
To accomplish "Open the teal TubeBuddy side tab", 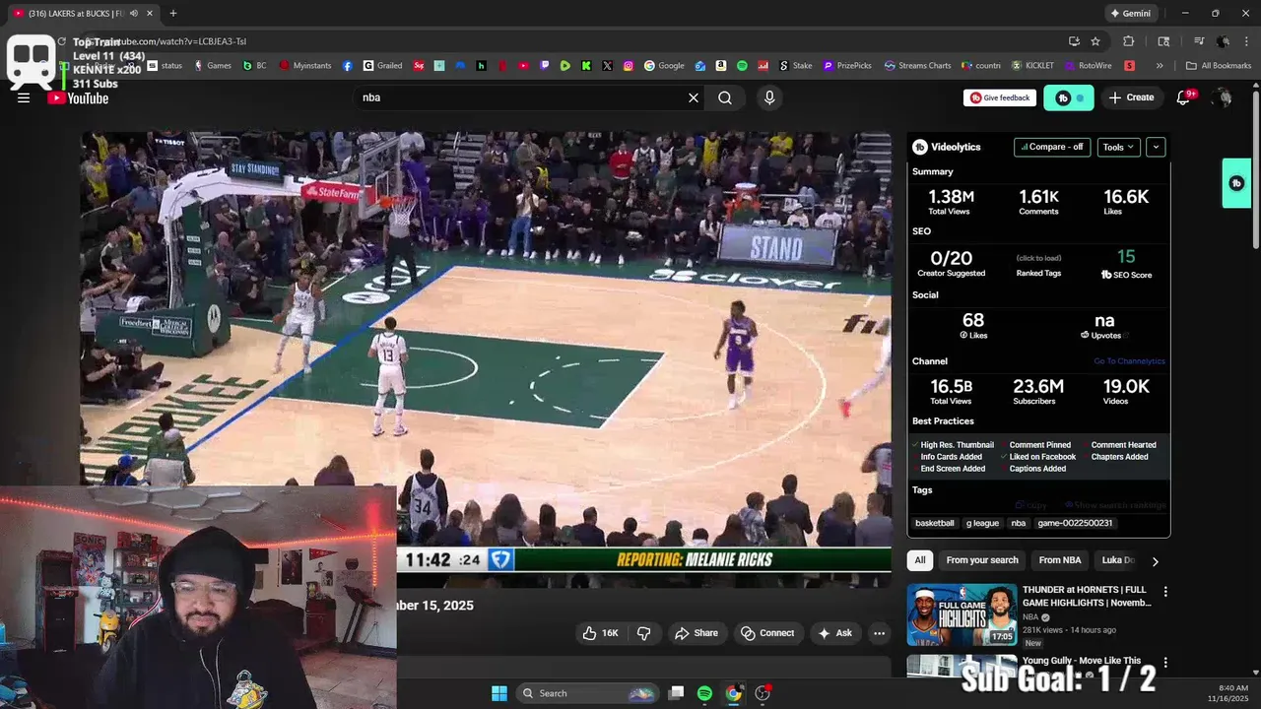I will pyautogui.click(x=1236, y=183).
